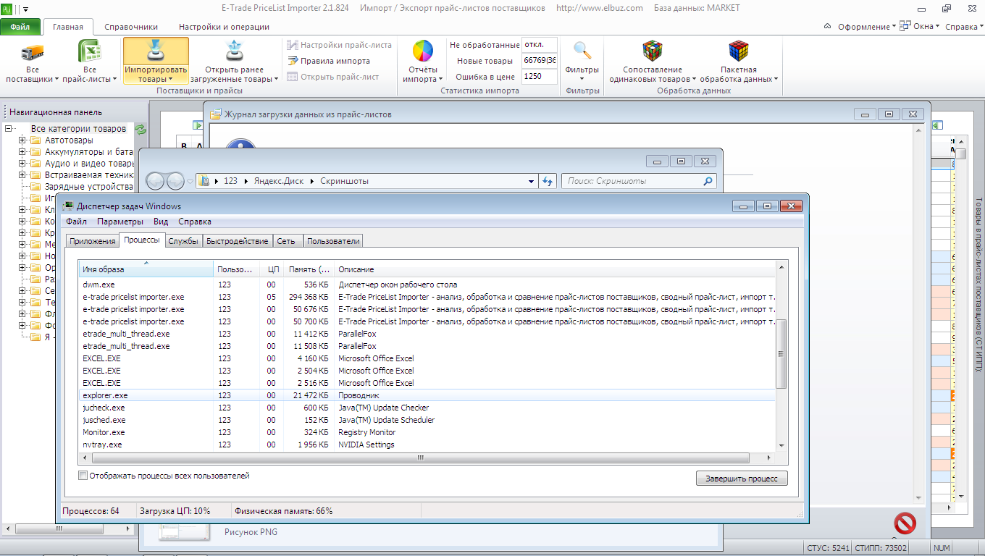Open the Справка dropdown in ribbon

point(964,27)
